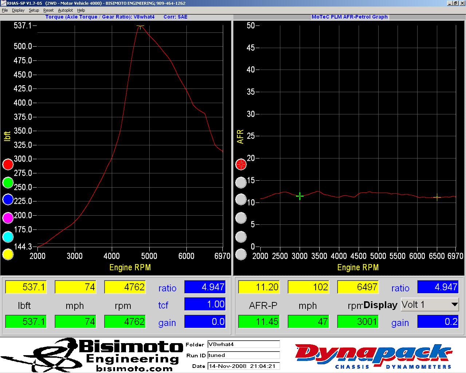Click the cyan run selector circle
The height and width of the screenshot is (373, 466).
point(8,237)
